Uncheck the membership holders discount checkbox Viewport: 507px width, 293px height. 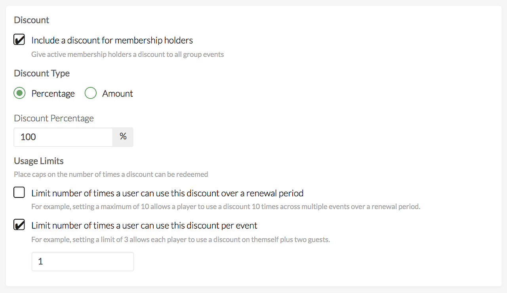[19, 40]
